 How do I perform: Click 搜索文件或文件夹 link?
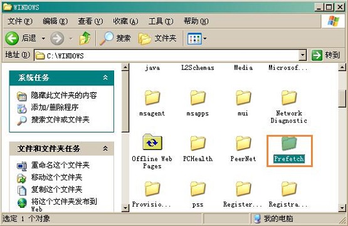click(x=60, y=120)
